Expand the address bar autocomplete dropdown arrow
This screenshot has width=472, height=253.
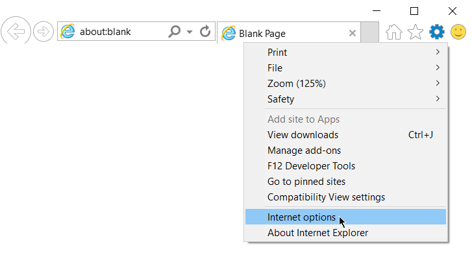[190, 32]
